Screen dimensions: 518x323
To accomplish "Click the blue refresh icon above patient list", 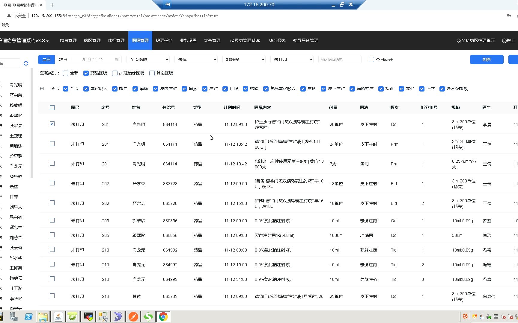I will point(26,63).
